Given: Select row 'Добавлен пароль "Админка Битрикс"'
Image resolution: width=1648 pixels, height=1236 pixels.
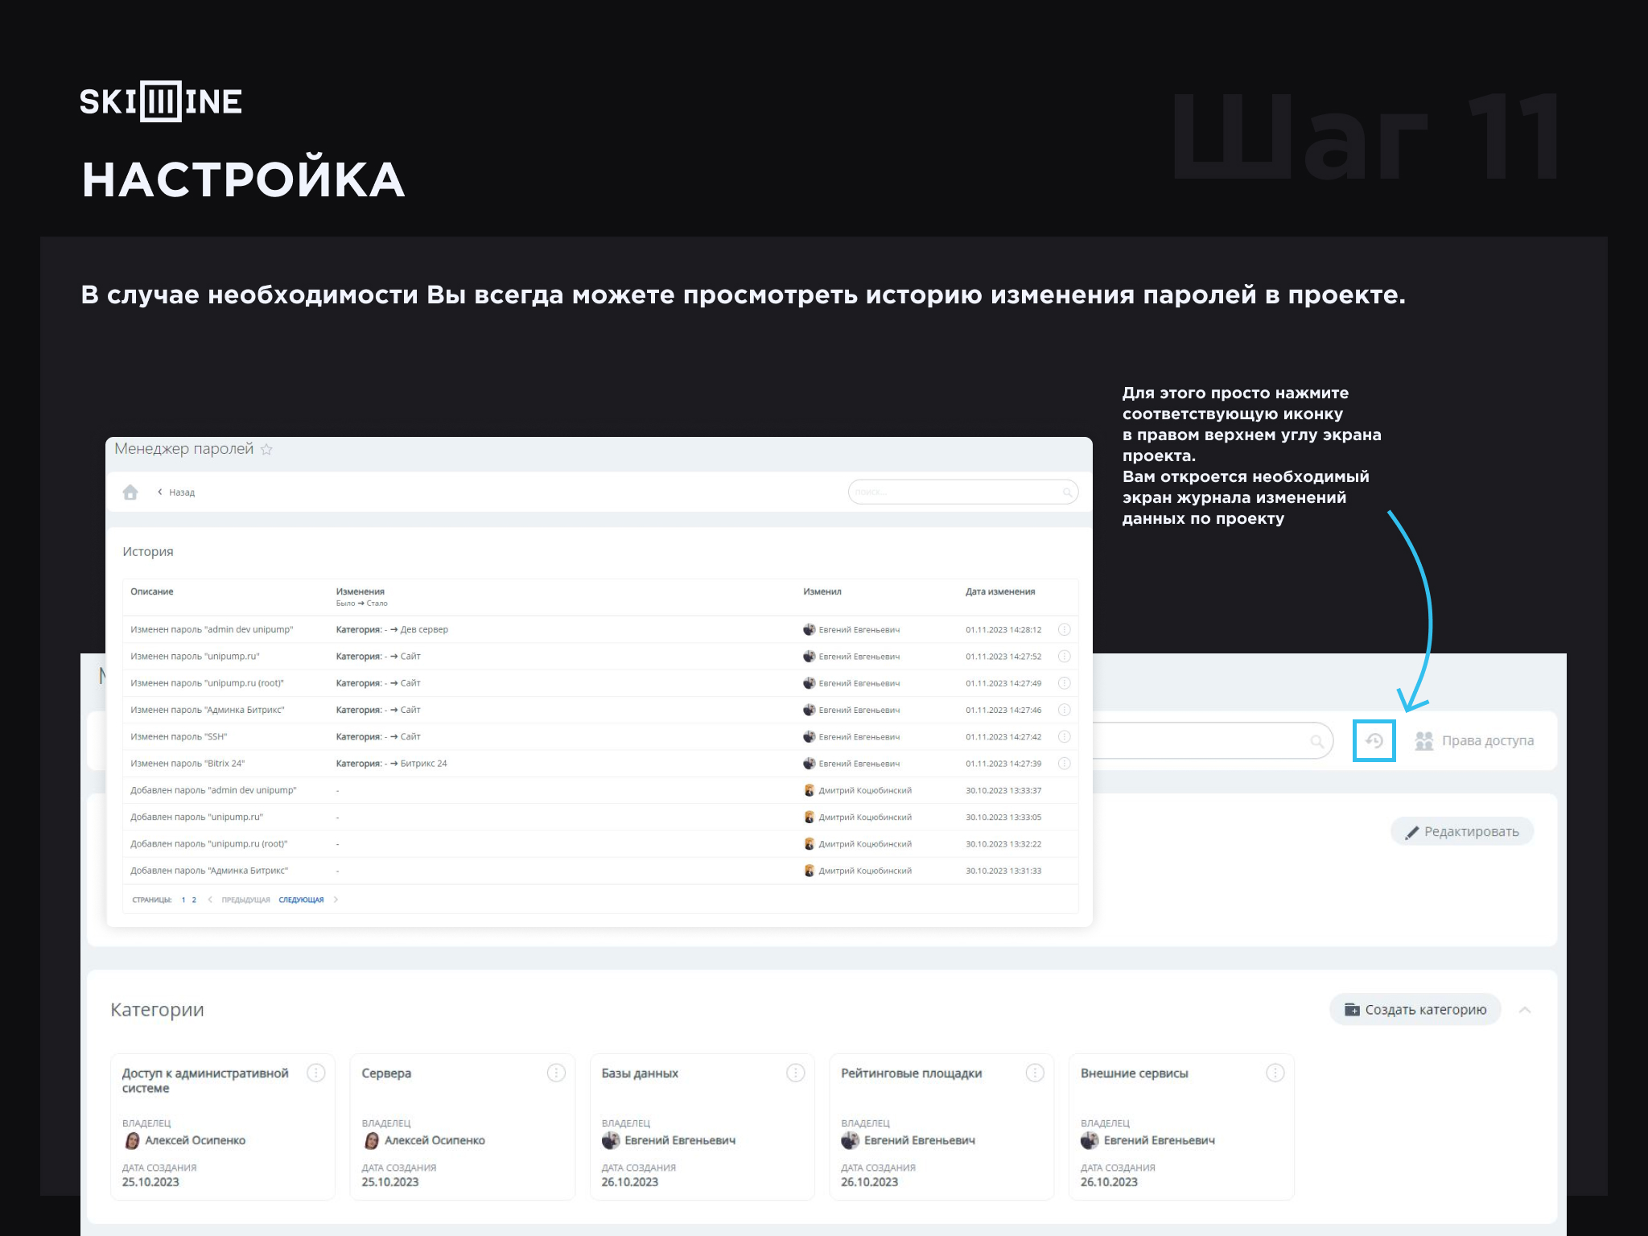Looking at the screenshot, I should point(600,871).
